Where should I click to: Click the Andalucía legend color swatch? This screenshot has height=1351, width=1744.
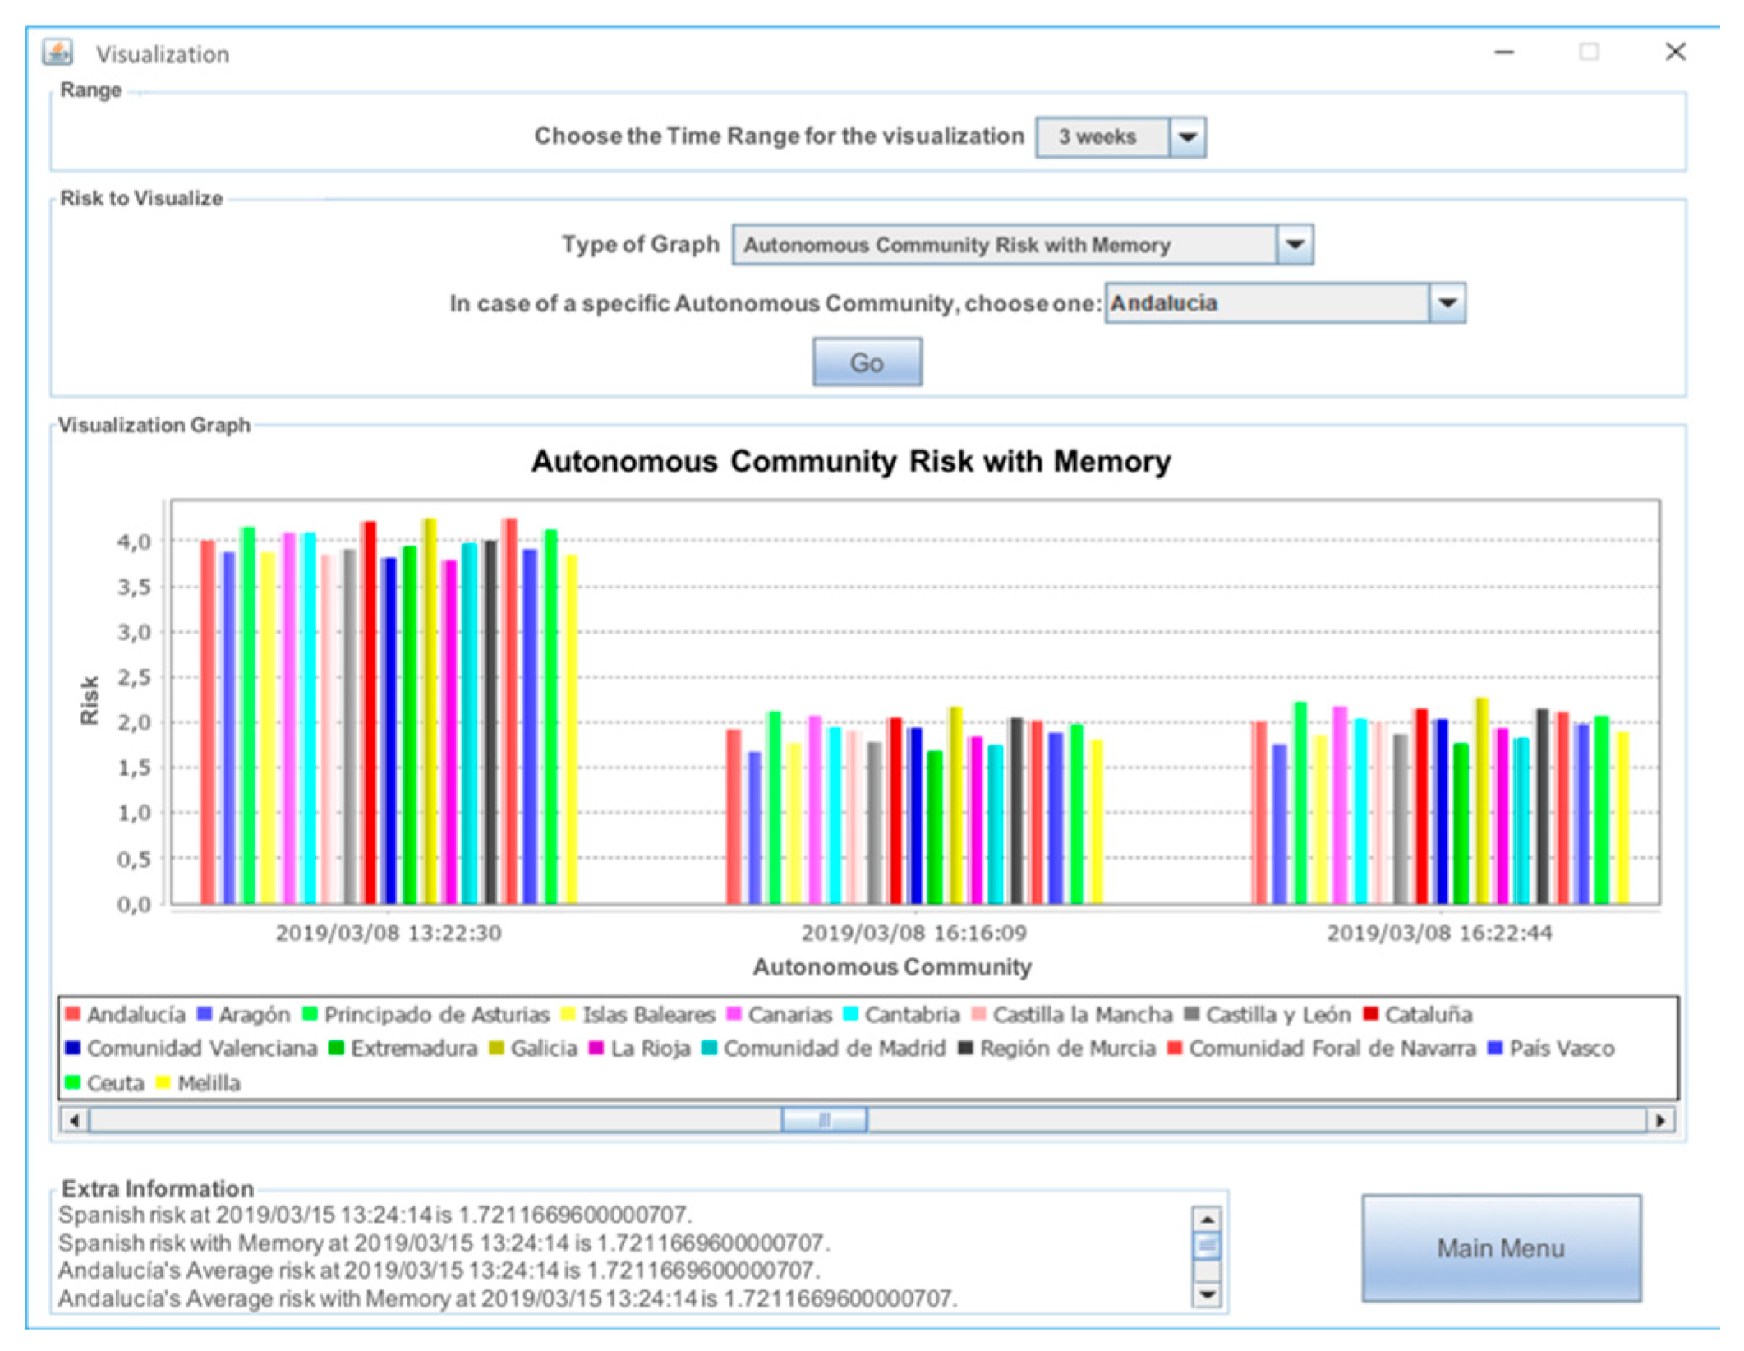(x=72, y=1014)
